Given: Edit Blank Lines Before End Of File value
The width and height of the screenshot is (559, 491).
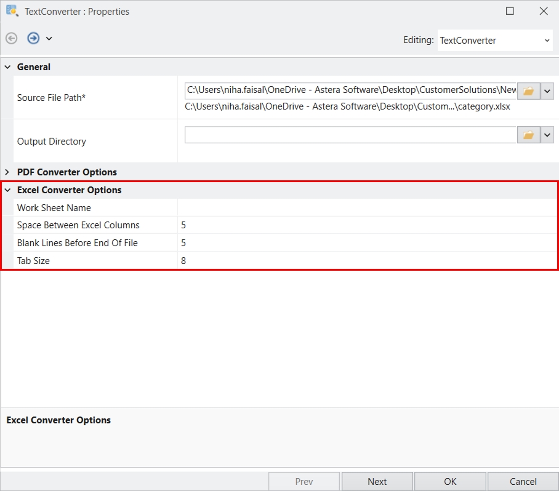Looking at the screenshot, I should tap(368, 243).
